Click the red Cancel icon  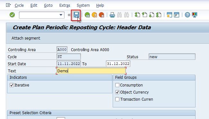101,15
